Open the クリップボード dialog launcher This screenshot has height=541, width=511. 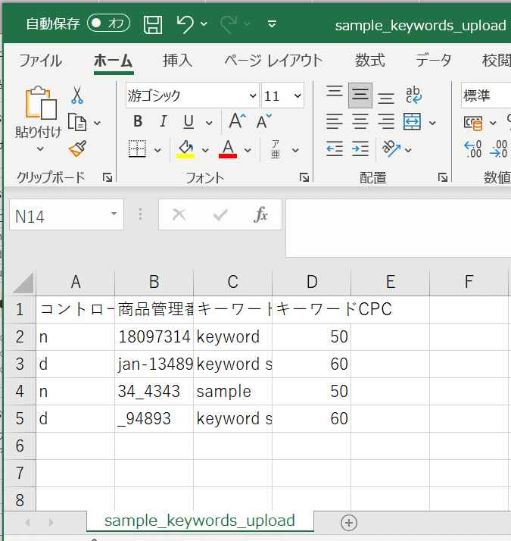[107, 177]
